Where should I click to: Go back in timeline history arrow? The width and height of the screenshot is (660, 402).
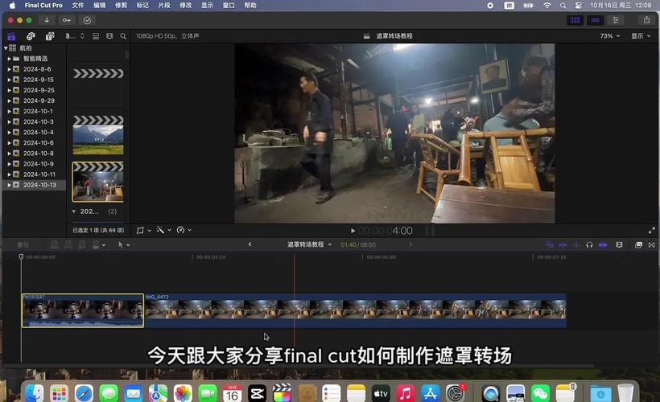[x=250, y=244]
